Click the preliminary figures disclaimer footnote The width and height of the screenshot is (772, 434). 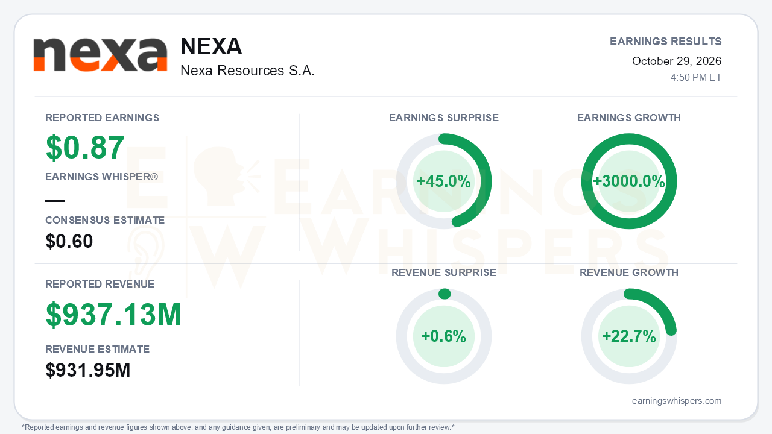click(238, 427)
